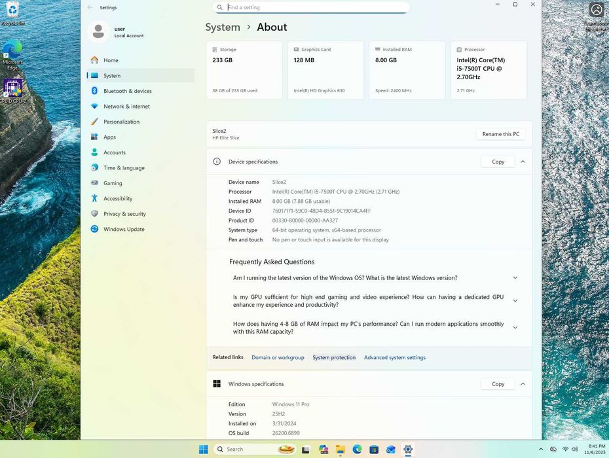Collapse the Windows specifications section
609x458 pixels.
click(523, 384)
